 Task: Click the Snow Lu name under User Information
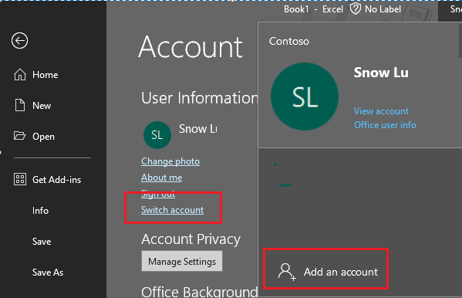pos(198,129)
